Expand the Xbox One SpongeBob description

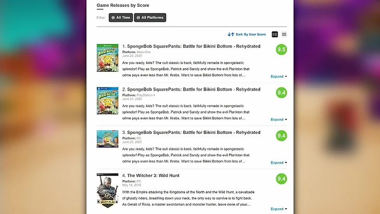[278, 77]
